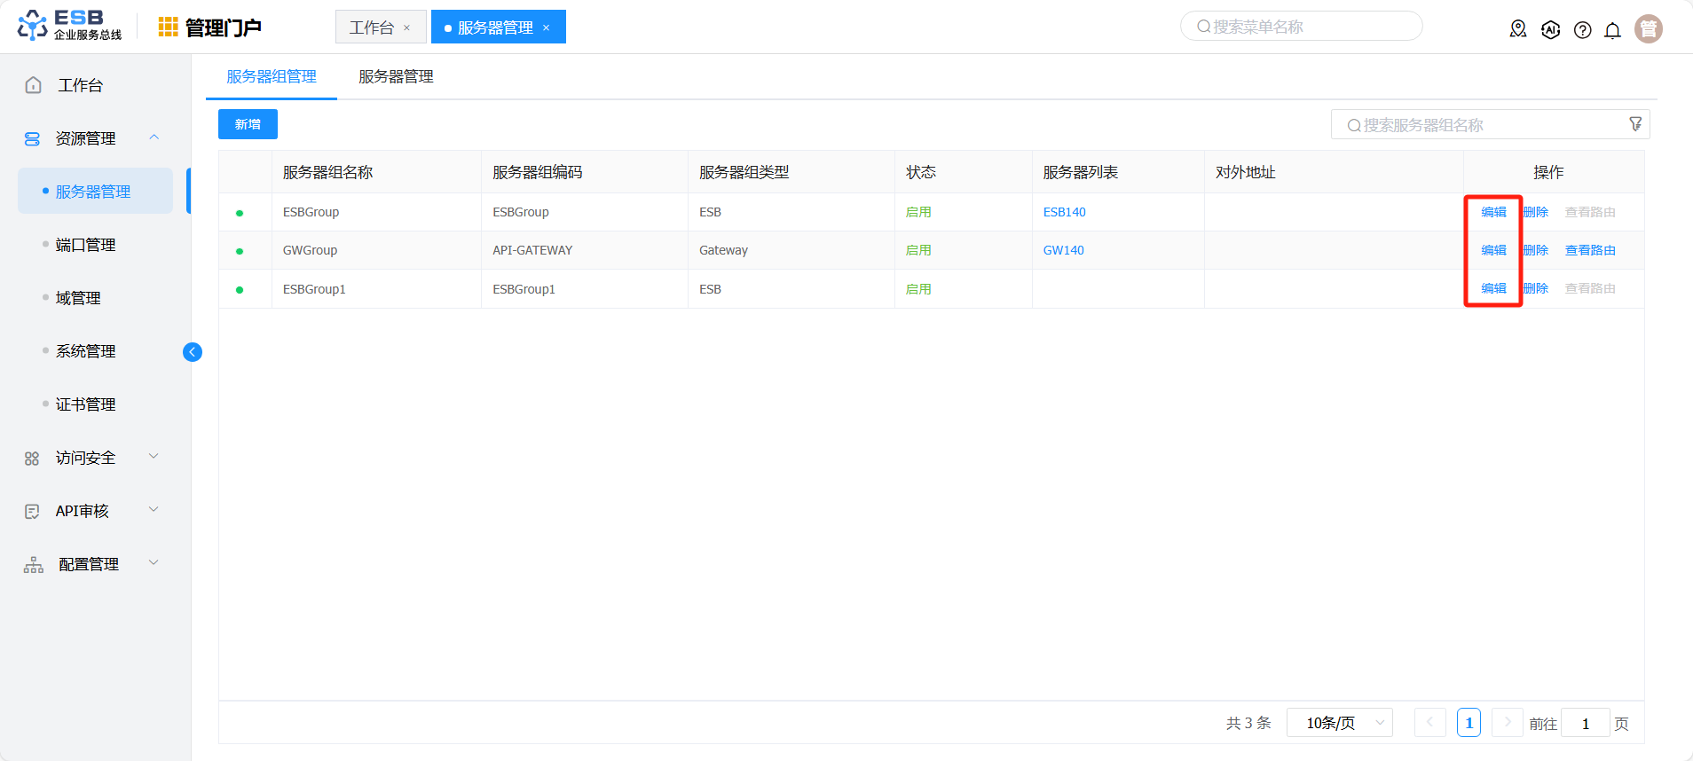The width and height of the screenshot is (1693, 761).
Task: Expand the 访问安全 menu section
Action: tap(154, 457)
